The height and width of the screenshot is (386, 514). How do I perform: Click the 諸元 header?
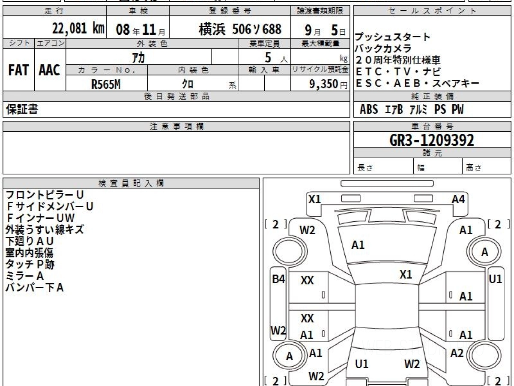[x=432, y=153]
